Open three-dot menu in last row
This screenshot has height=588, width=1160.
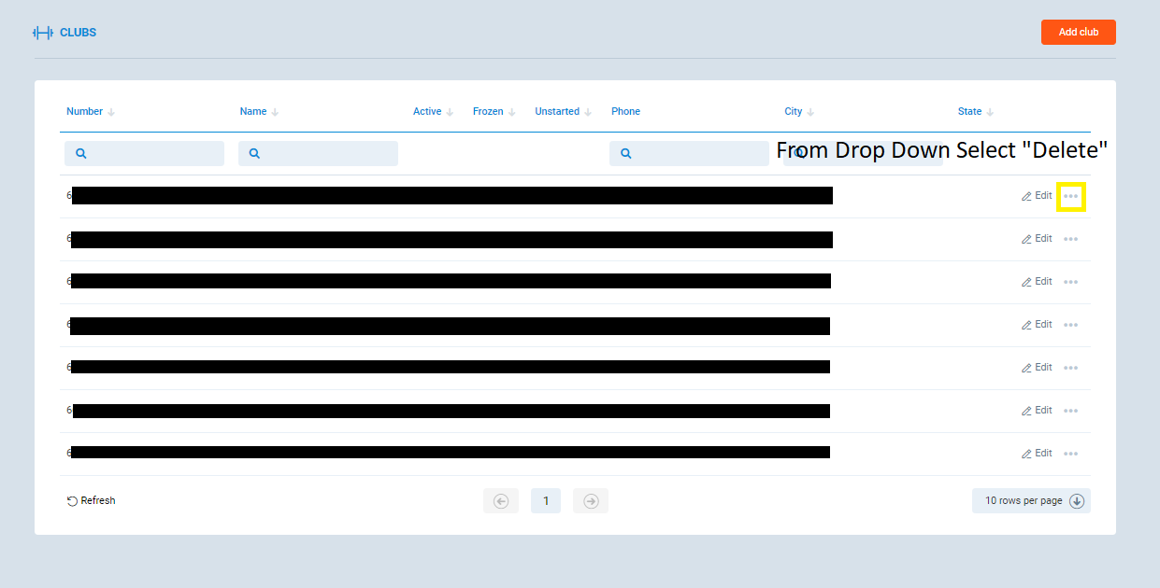1070,454
